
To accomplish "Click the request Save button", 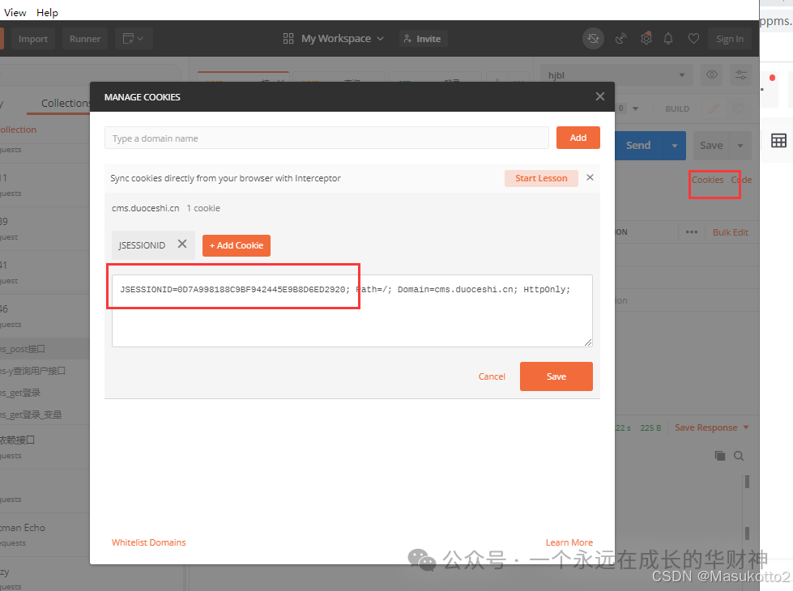I will 711,146.
